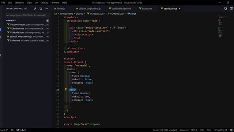This screenshot has height=132, width=234.
Task: Click the lightbulb quick fix icon
Action: pyautogui.click(x=66, y=89)
